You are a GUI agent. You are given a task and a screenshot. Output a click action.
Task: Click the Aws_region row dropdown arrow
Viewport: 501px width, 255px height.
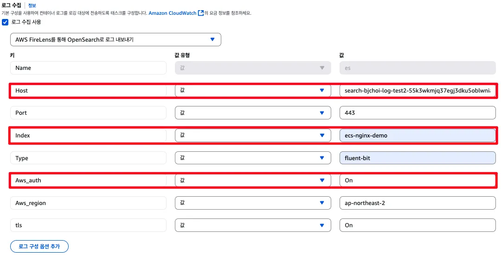322,203
